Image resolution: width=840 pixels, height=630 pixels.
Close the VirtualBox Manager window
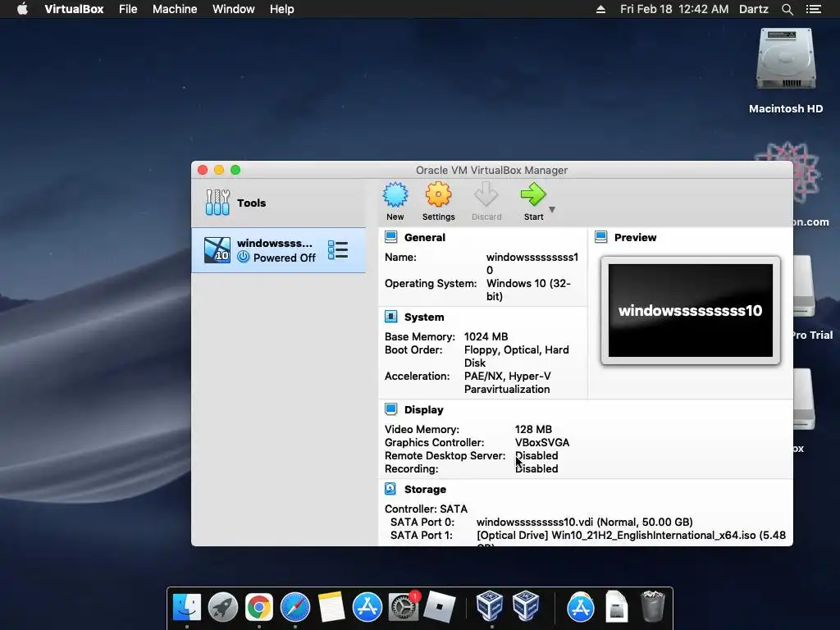click(203, 170)
